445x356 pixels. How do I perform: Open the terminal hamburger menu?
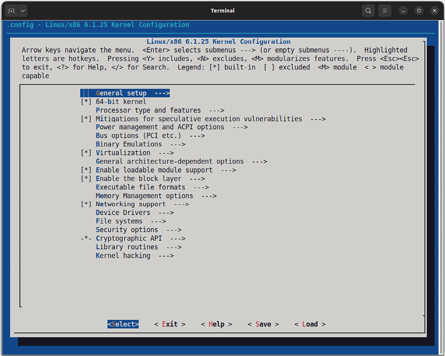pos(385,11)
